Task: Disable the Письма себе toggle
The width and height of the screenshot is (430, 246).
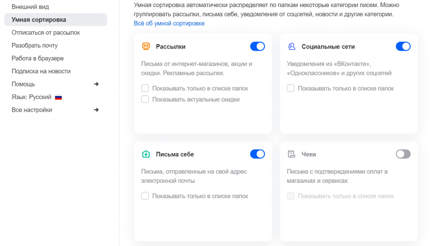Action: pyautogui.click(x=257, y=154)
